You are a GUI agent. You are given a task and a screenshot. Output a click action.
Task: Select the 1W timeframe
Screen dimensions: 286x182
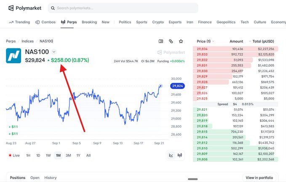coord(48,155)
